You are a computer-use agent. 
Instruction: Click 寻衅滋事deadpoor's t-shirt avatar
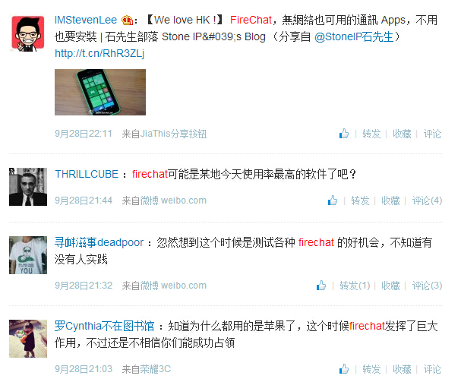[28, 255]
